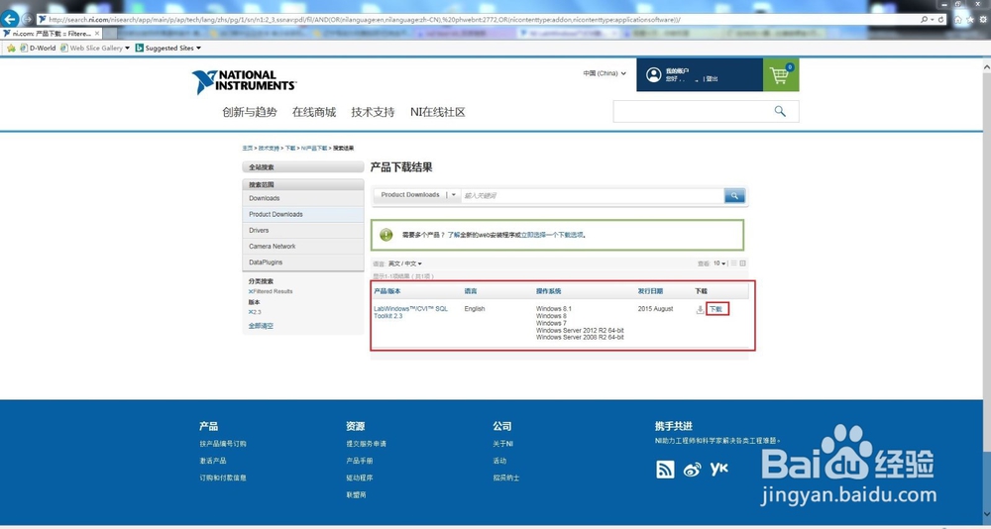This screenshot has width=991, height=529.
Task: Sort by the 操作系统 column header
Action: 549,291
